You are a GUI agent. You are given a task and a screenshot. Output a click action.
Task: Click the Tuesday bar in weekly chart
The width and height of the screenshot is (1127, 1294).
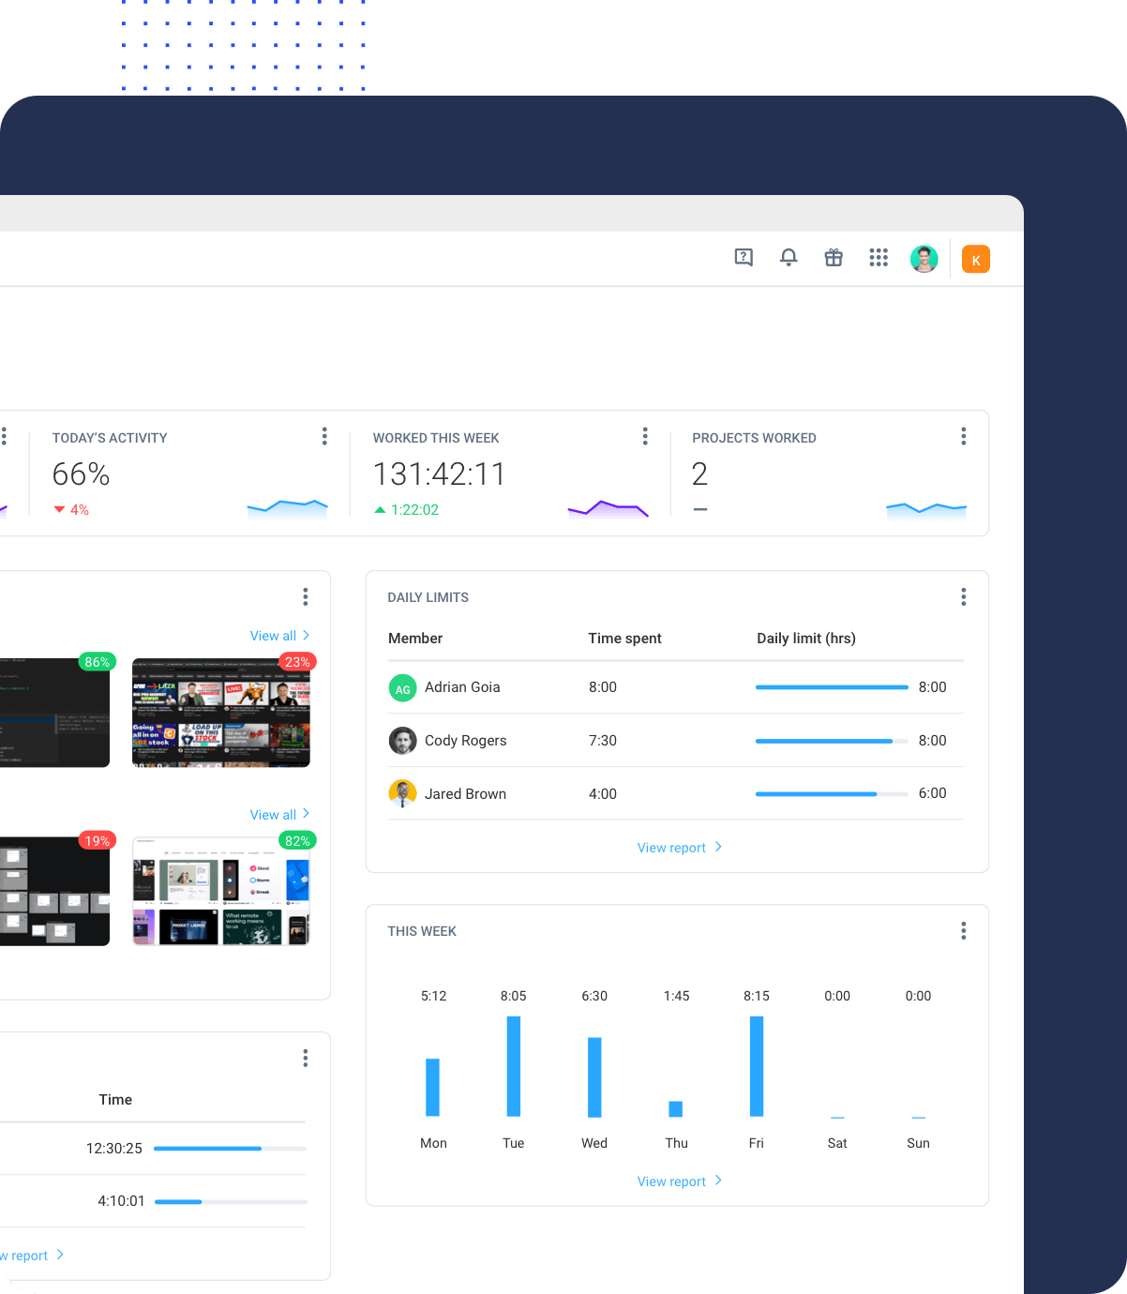pyautogui.click(x=514, y=1066)
